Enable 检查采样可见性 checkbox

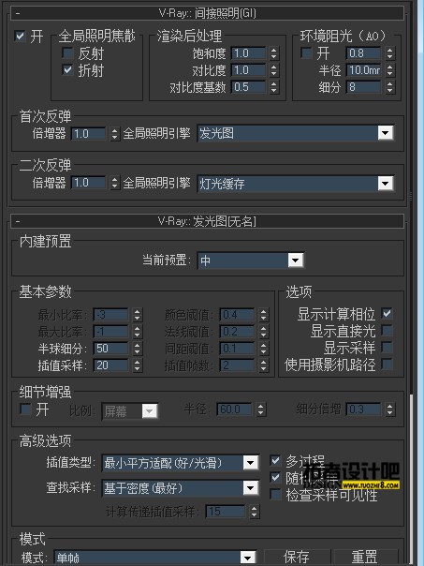click(x=275, y=495)
